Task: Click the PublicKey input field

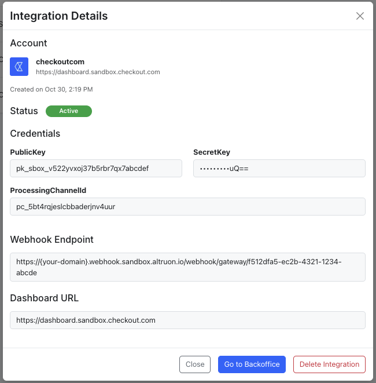Action: pos(96,169)
